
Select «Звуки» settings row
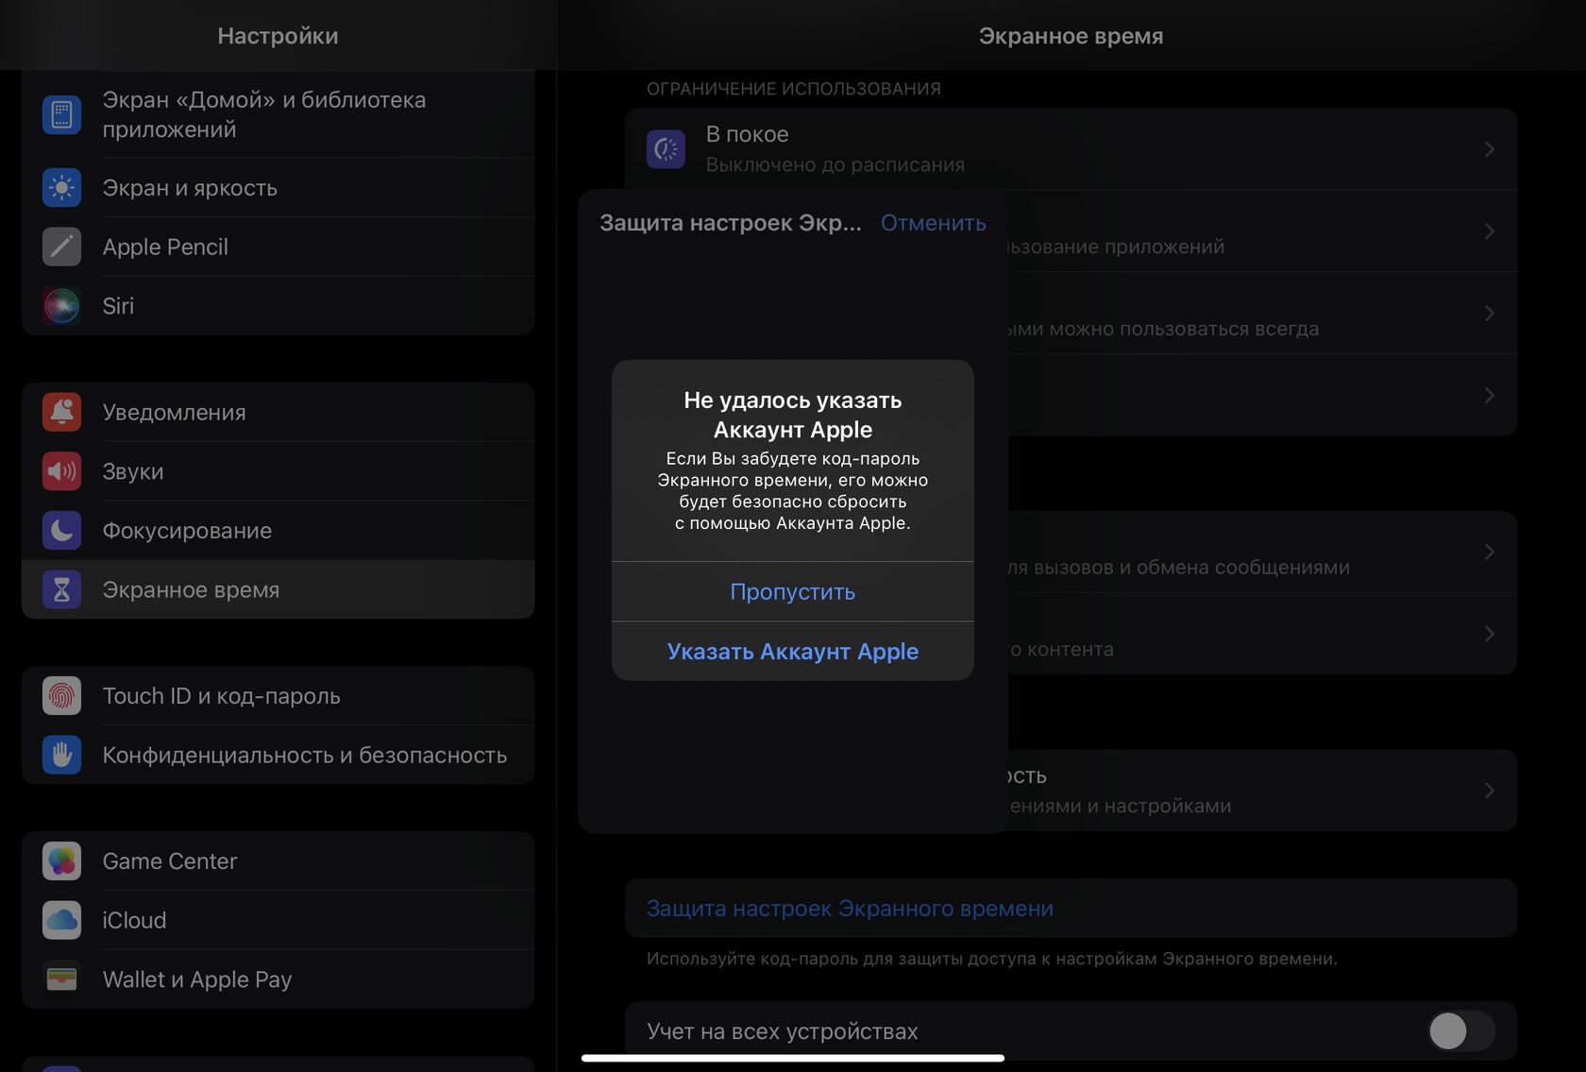[278, 471]
